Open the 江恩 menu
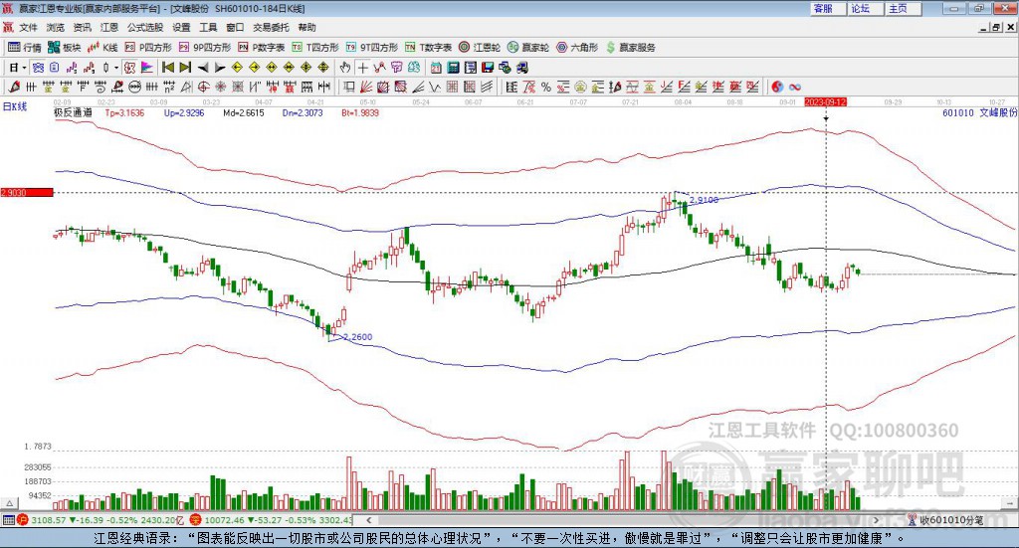Viewport: 1019px width, 548px height. click(x=109, y=27)
